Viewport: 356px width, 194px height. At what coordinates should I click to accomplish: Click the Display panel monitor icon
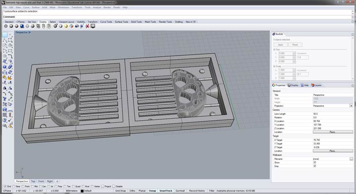(x=289, y=85)
